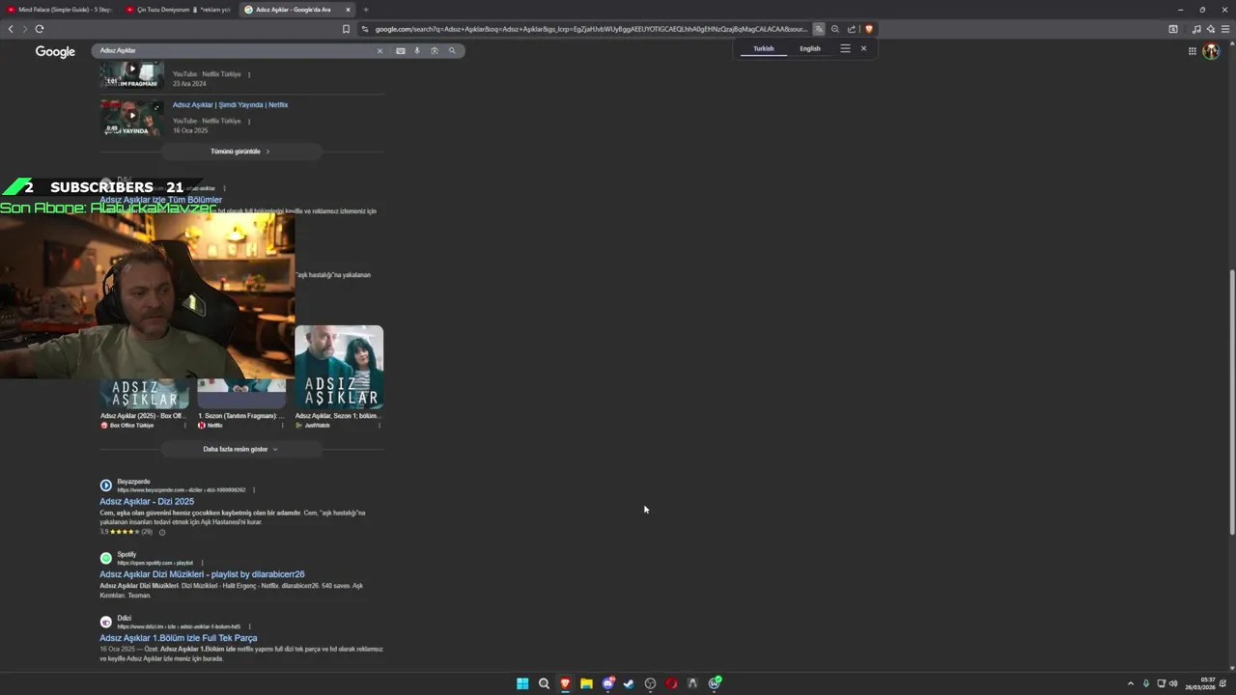Focus the browser address bar URL
Viewport: 1236px width, 695px height.
(x=591, y=29)
